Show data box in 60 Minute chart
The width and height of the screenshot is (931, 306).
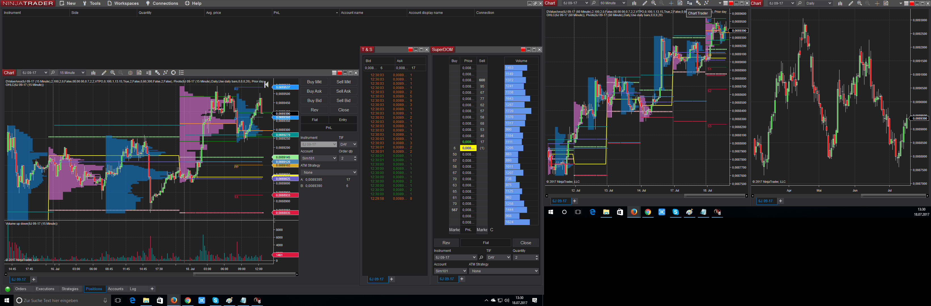point(680,3)
